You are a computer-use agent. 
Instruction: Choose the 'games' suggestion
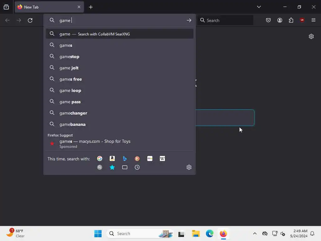click(x=120, y=45)
